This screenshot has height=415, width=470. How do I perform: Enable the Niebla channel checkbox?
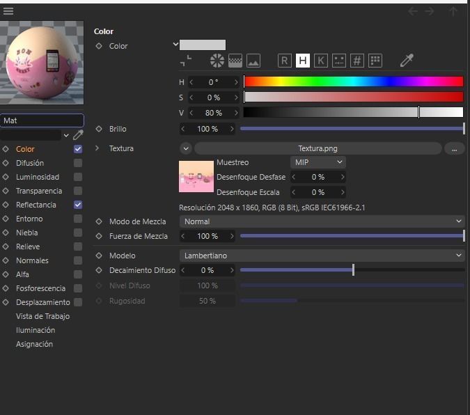(x=78, y=233)
